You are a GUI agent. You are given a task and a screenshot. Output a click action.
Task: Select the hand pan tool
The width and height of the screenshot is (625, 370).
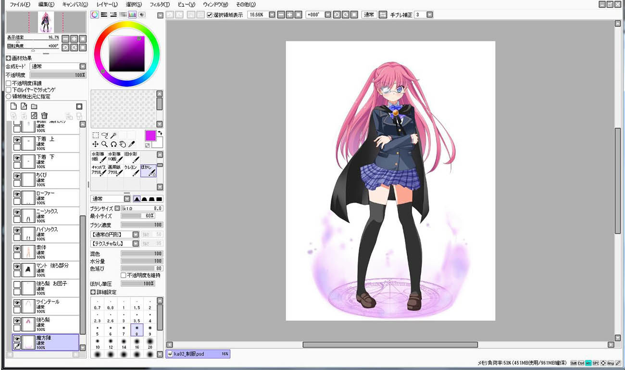coord(123,144)
